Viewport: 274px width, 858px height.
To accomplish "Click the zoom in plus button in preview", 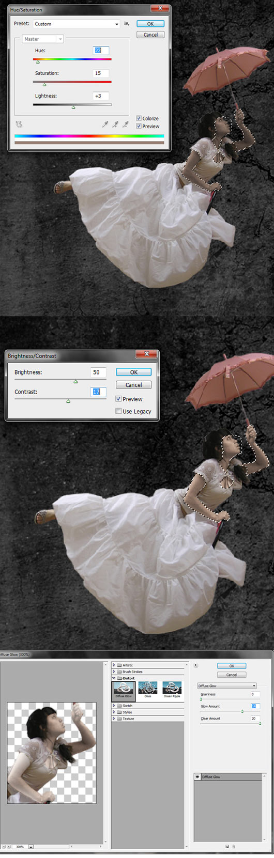I will pyautogui.click(x=8, y=847).
